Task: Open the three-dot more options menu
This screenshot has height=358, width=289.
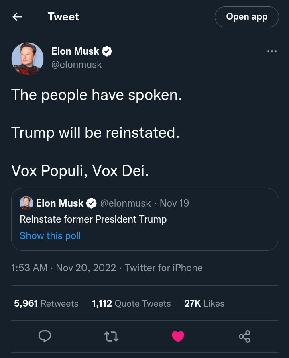Action: pyautogui.click(x=272, y=51)
